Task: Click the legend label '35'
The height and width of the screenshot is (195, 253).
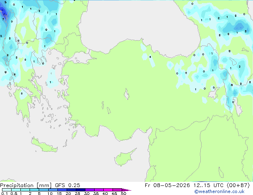Action: click(96, 193)
